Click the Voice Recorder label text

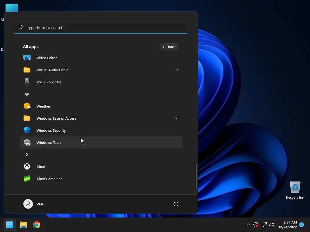point(49,82)
